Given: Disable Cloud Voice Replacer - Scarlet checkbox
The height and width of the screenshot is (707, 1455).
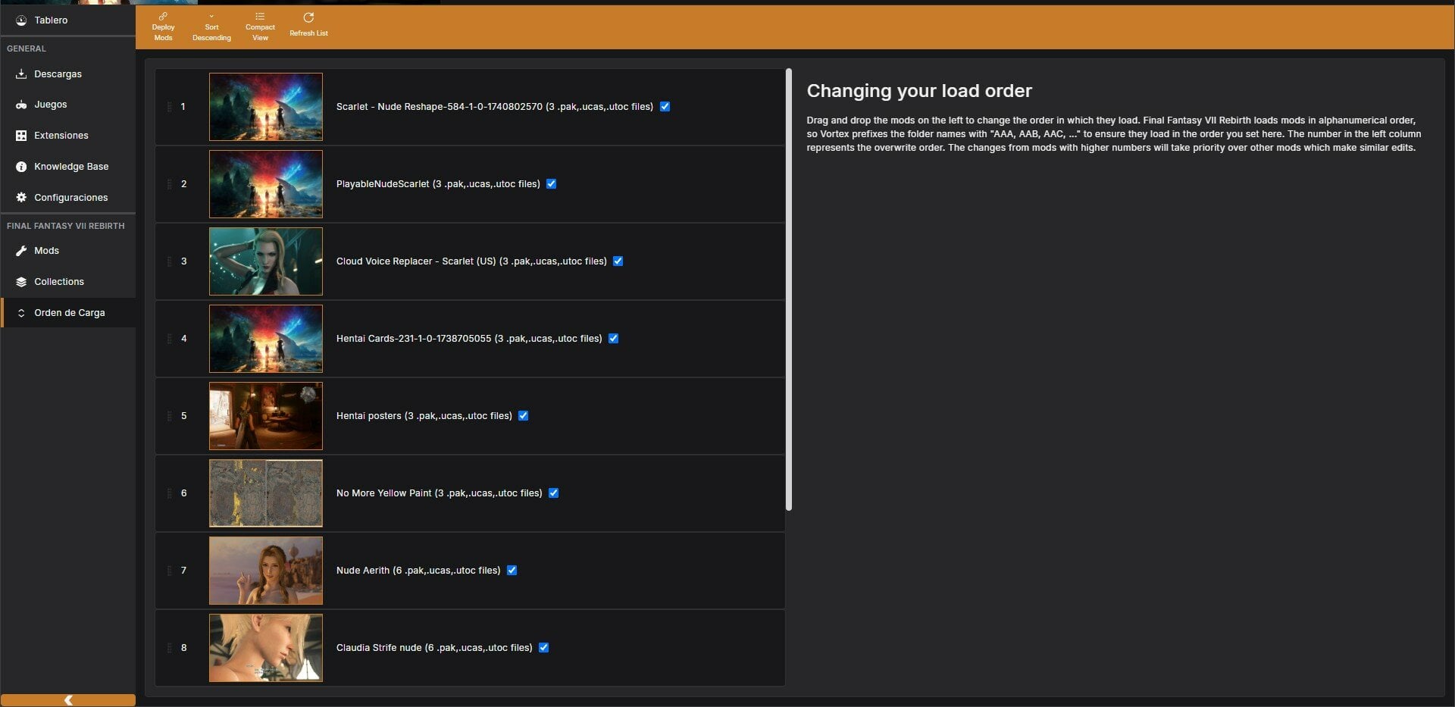Looking at the screenshot, I should [x=618, y=261].
